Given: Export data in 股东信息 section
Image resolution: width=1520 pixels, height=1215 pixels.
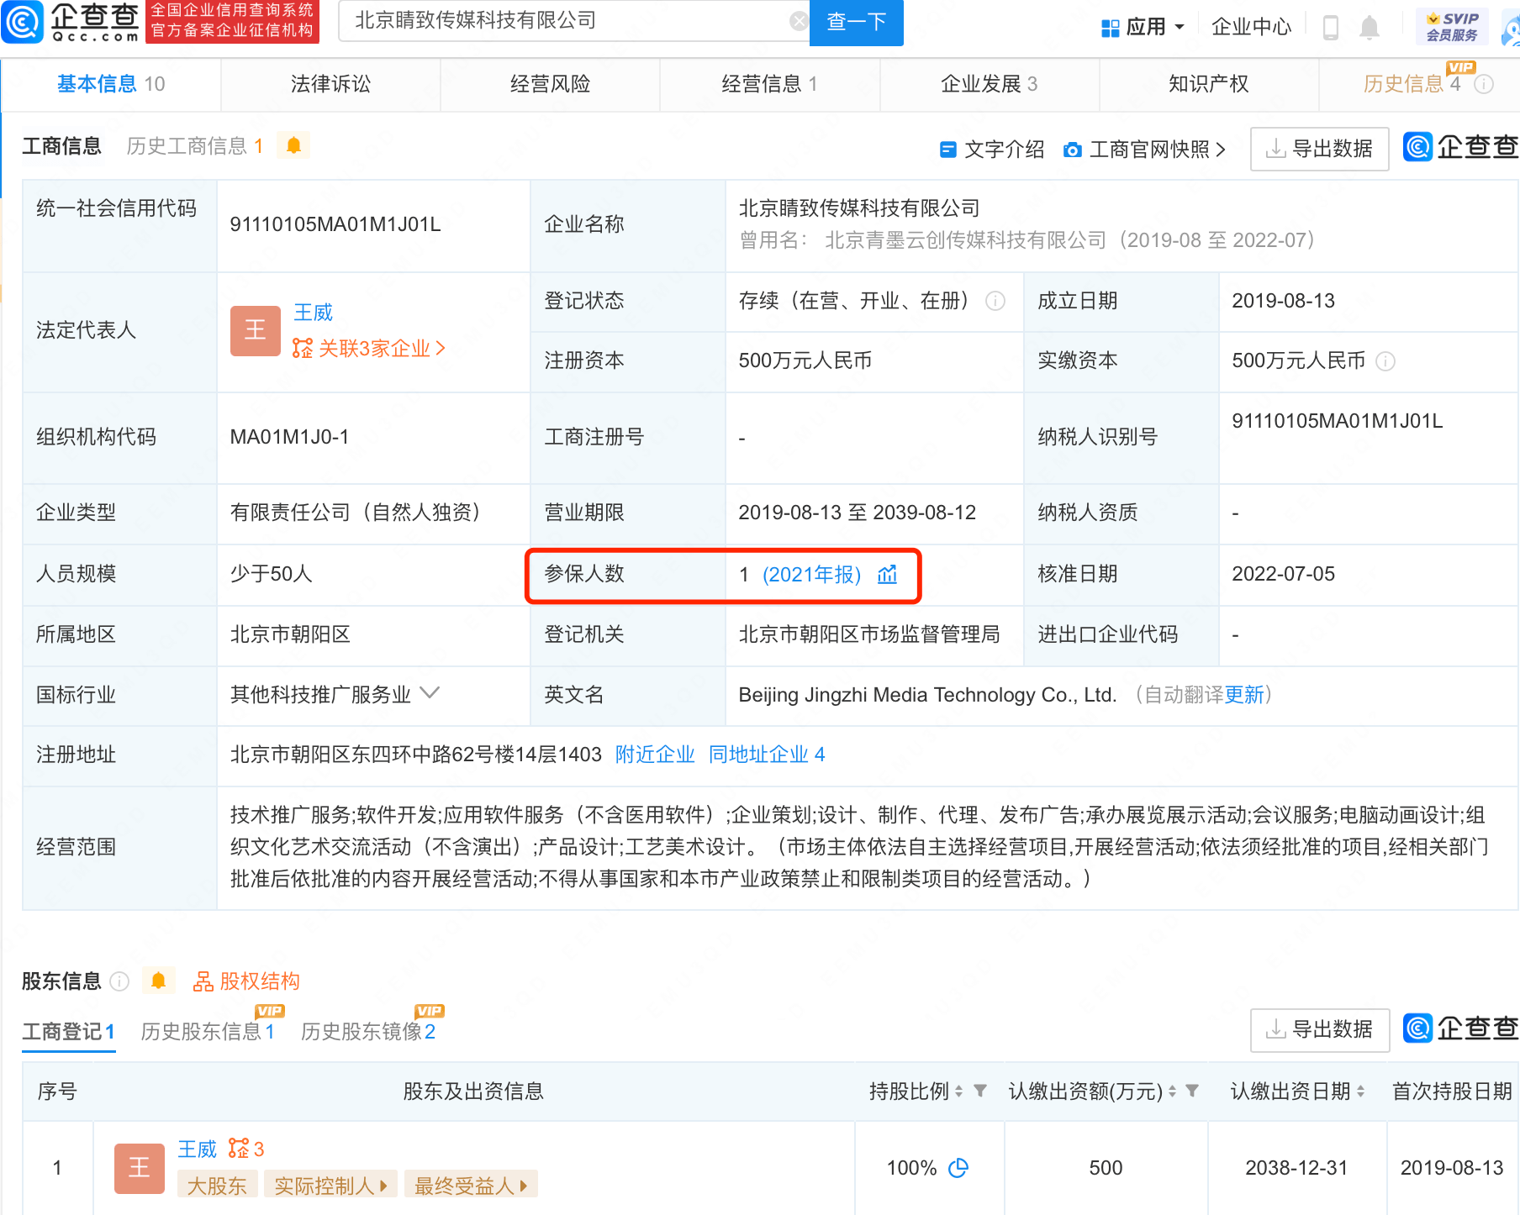Looking at the screenshot, I should coord(1319,1029).
